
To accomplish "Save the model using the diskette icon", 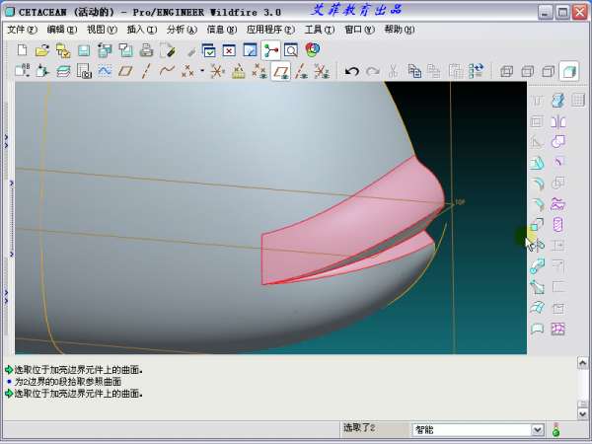I will 84,50.
